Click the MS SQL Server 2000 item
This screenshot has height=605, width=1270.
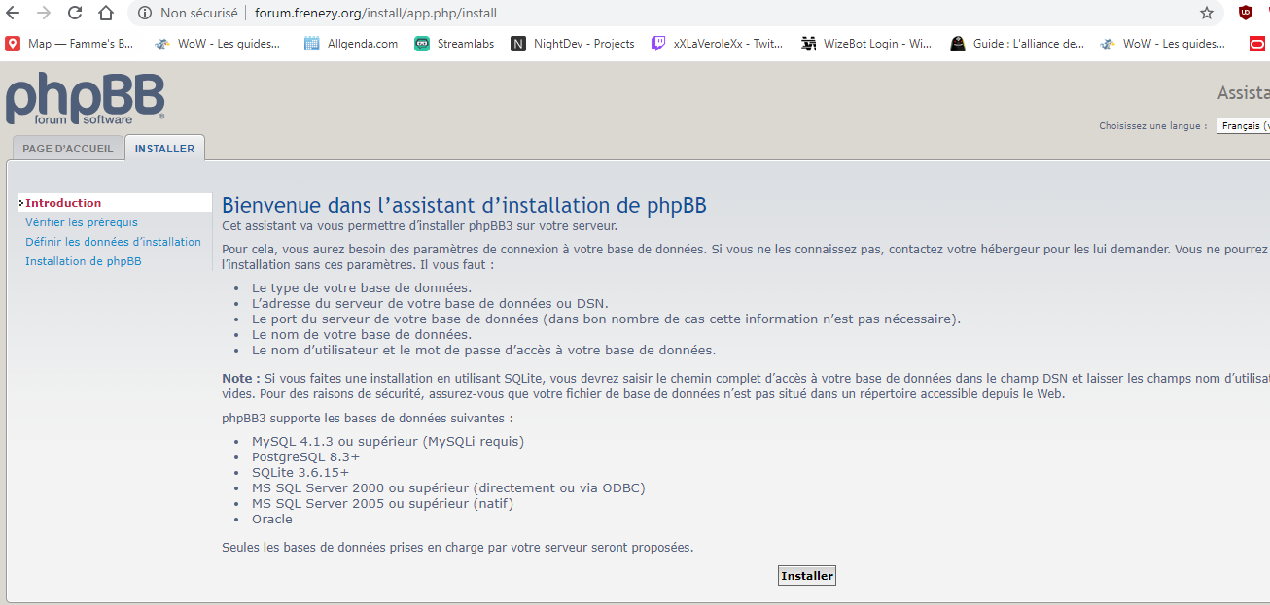[448, 487]
